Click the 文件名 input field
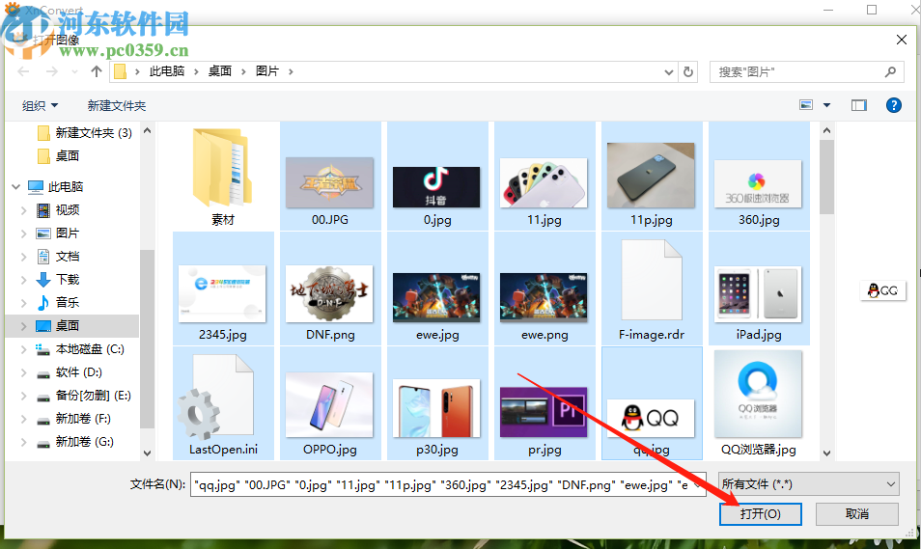 pos(448,485)
